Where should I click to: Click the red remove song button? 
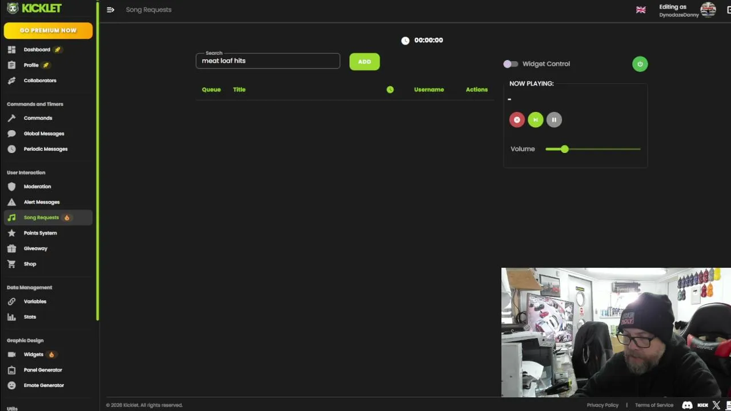517,120
